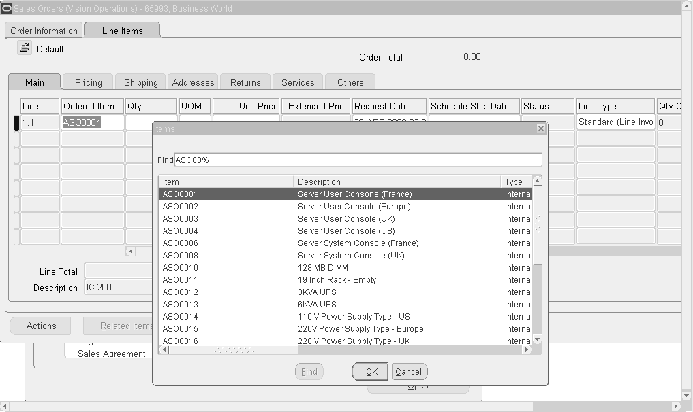This screenshot has width=693, height=412.
Task: Click the Items list scroll down arrow
Action: pyautogui.click(x=537, y=339)
